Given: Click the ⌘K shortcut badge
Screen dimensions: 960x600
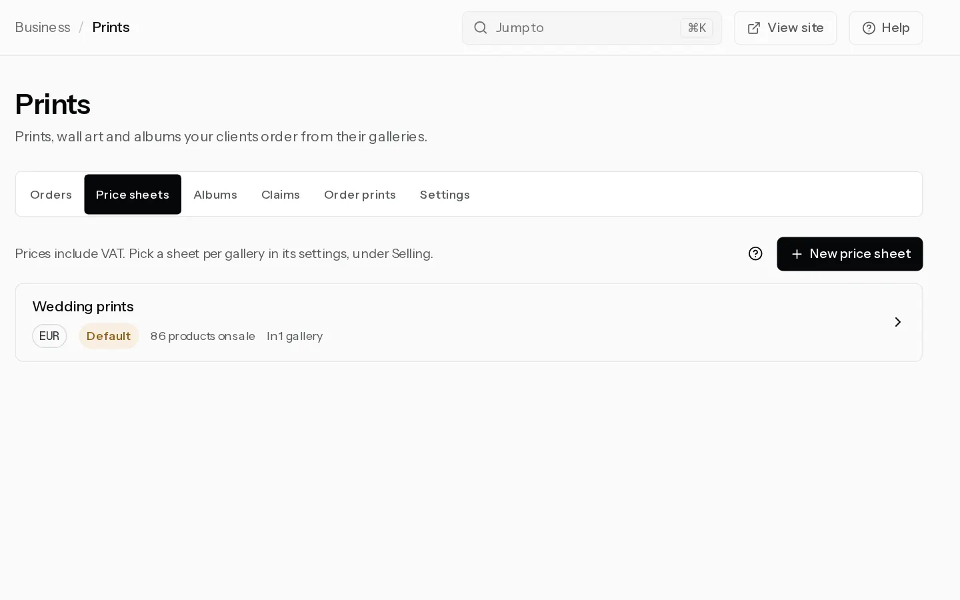Looking at the screenshot, I should (x=697, y=28).
